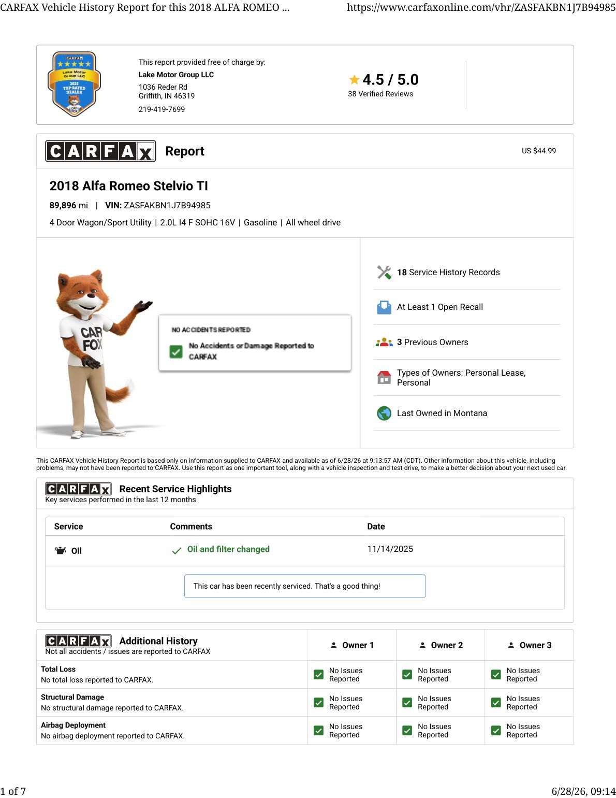This screenshot has width=616, height=798.
Task: Click the Lake Motor Group LLC name
Action: click(176, 75)
